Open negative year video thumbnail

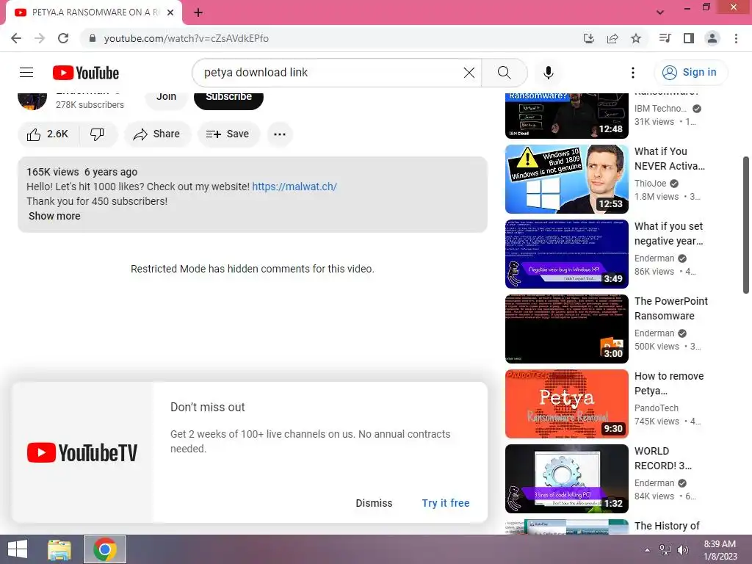tap(567, 253)
